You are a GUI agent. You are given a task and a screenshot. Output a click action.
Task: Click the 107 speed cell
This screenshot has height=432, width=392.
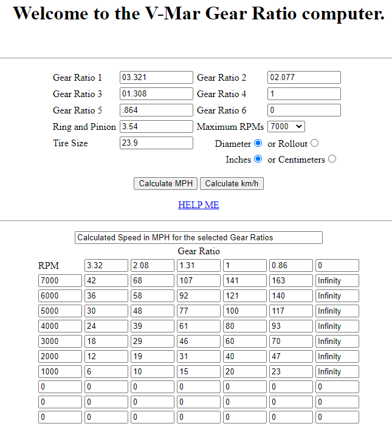pos(199,280)
